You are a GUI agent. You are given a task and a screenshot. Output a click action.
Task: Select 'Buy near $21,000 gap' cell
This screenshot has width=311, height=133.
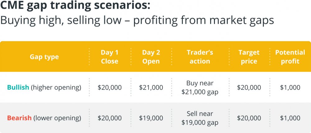pos(200,88)
